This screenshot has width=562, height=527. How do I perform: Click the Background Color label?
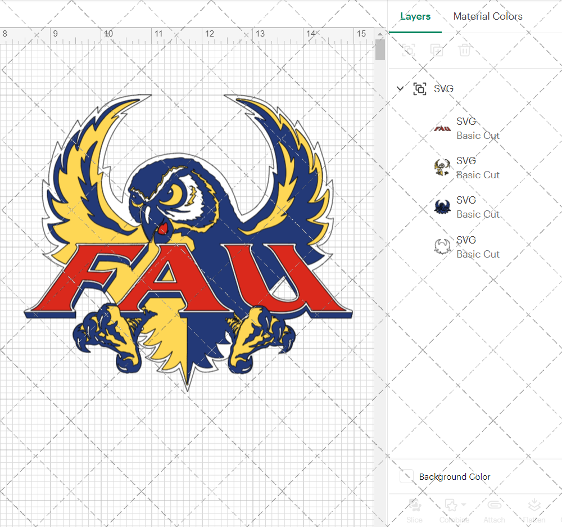455,477
